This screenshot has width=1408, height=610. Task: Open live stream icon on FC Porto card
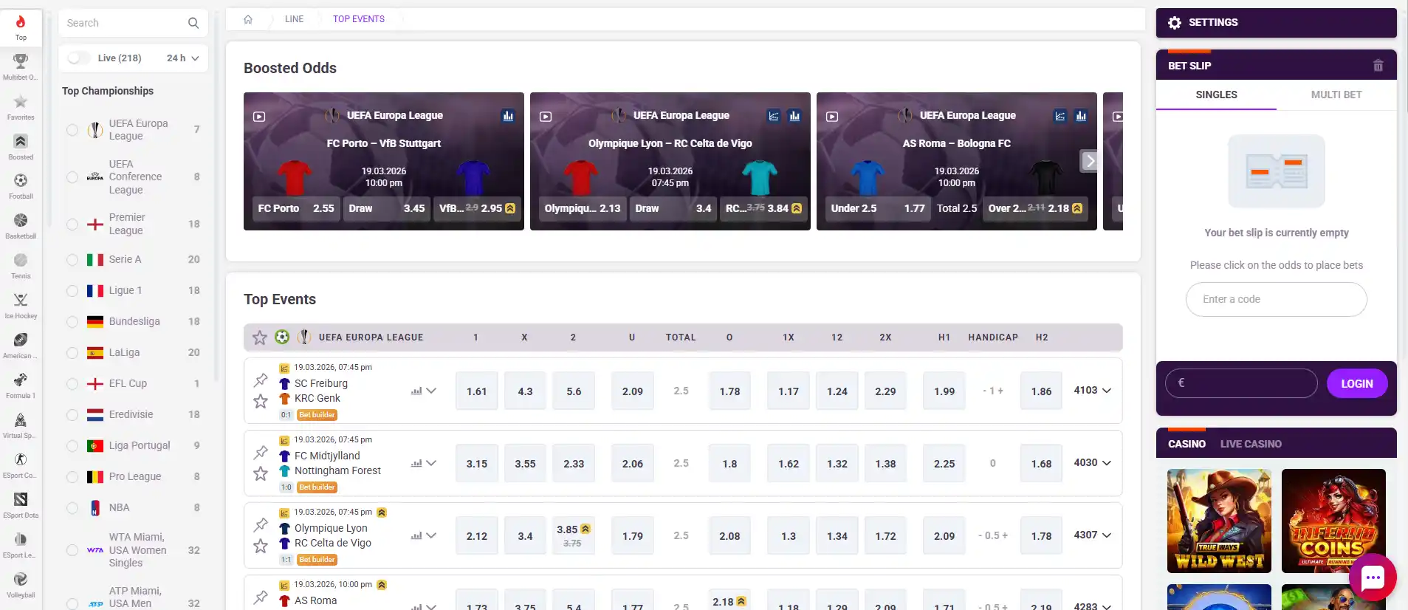(x=259, y=117)
